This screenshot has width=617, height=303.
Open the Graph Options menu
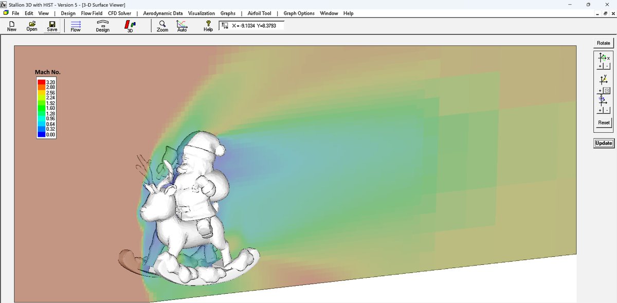point(299,13)
